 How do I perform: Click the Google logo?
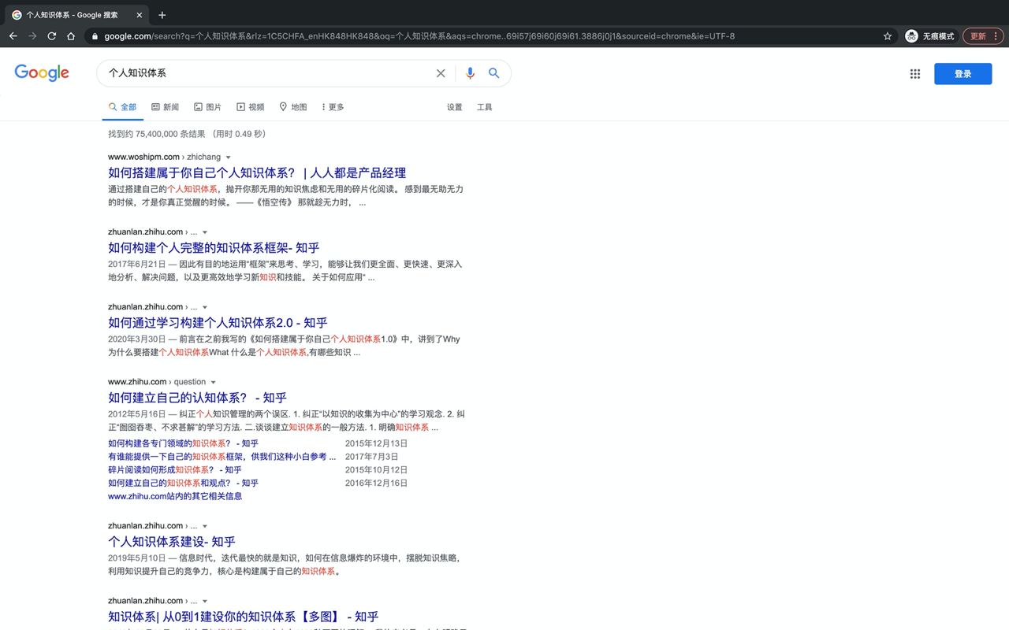tap(42, 73)
